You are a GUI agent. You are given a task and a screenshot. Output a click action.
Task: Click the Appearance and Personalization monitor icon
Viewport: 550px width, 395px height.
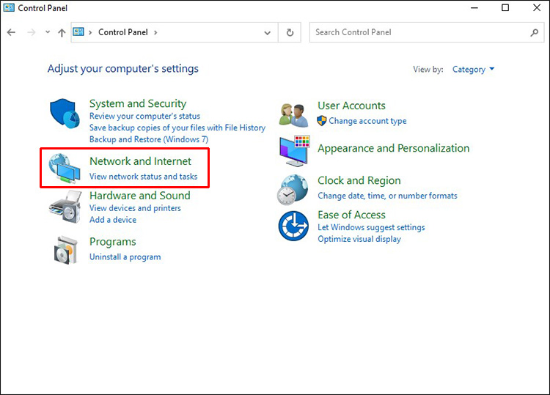click(x=295, y=150)
